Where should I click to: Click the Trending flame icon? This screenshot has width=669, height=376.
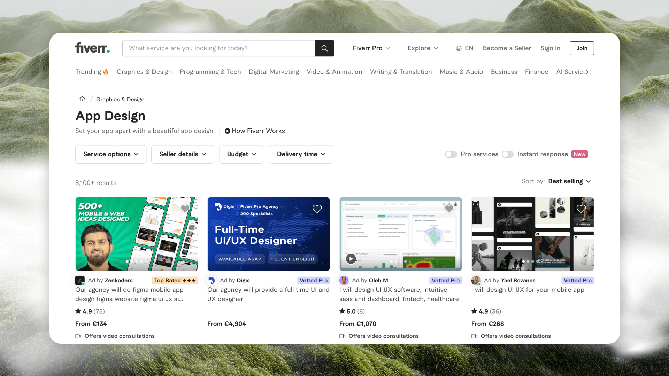tap(106, 71)
